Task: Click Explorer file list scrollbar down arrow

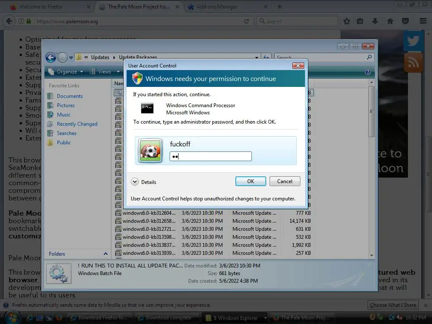Action: [x=372, y=255]
